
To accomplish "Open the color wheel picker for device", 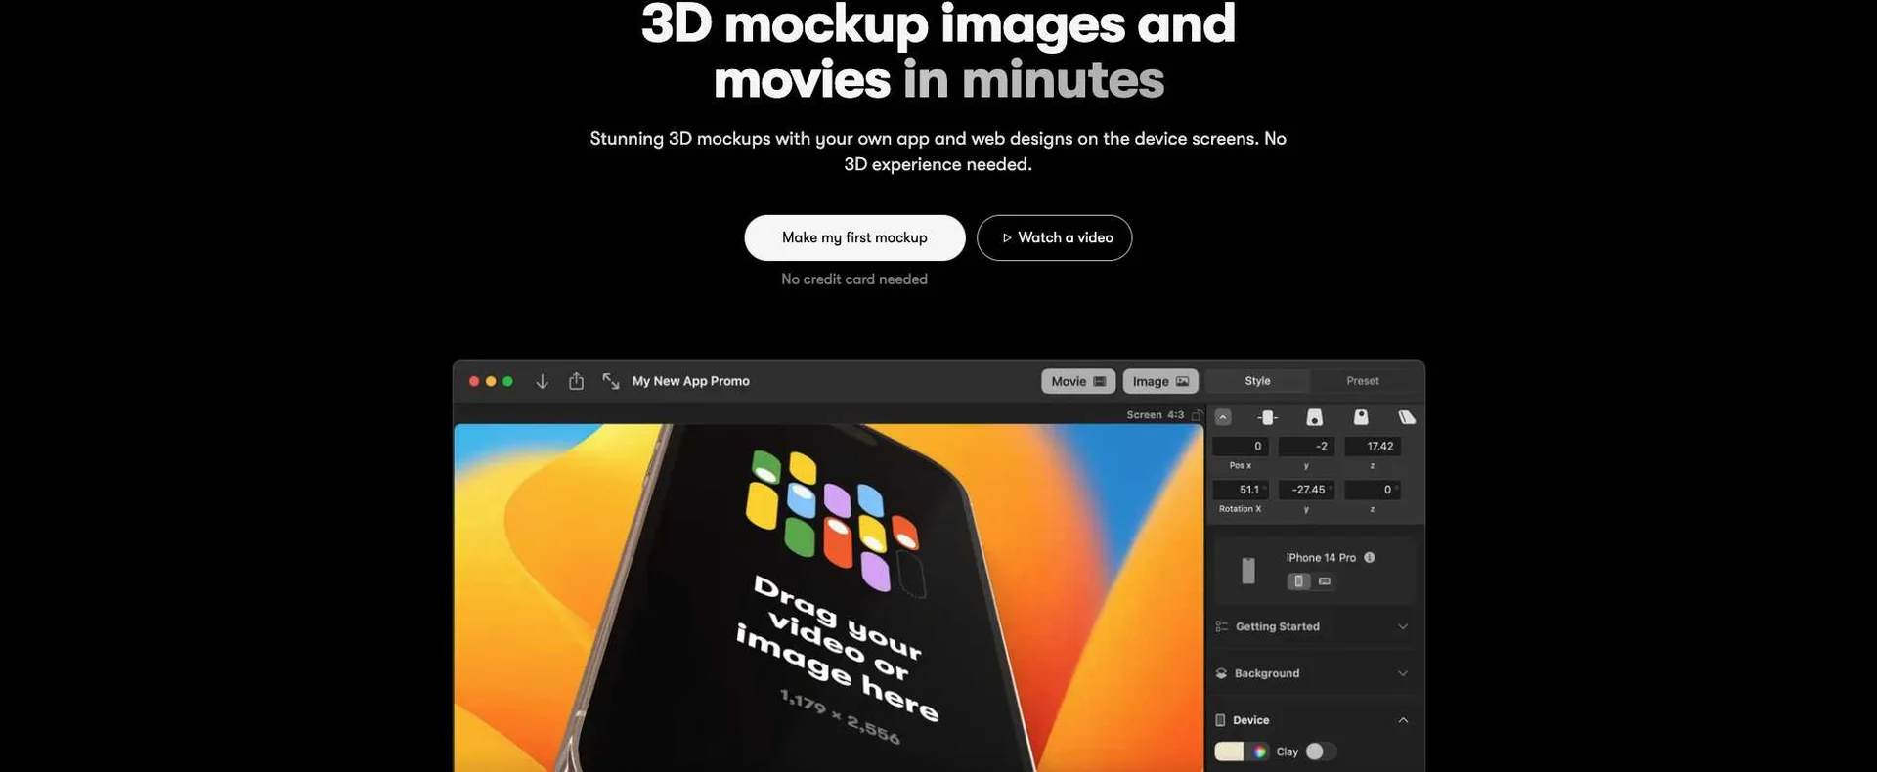I will coord(1260,751).
